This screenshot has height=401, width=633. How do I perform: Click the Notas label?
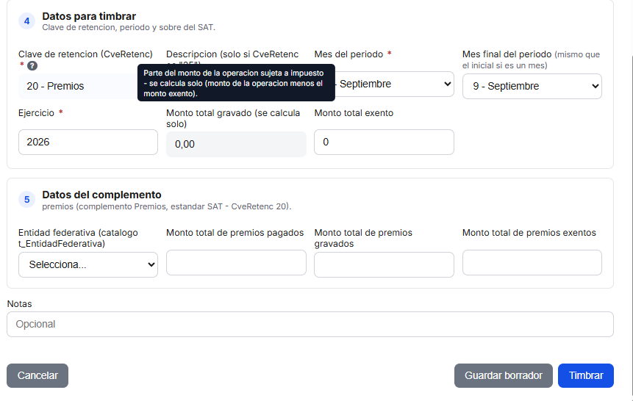tap(19, 304)
